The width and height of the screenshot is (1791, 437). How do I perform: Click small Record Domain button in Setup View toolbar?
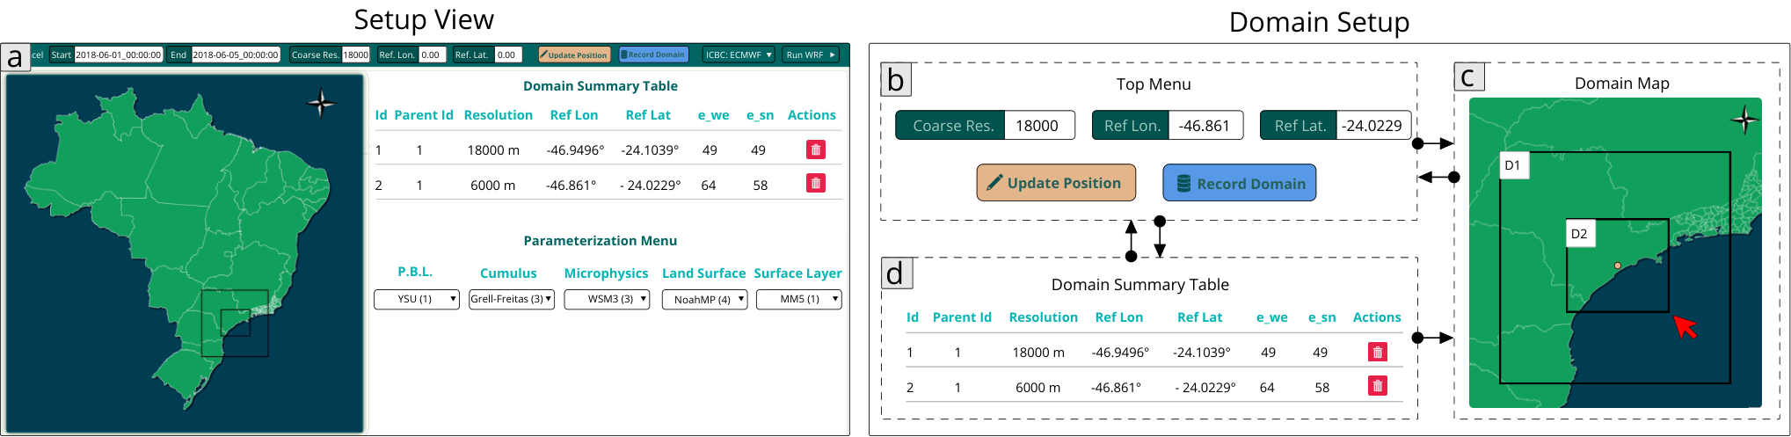[x=653, y=55]
